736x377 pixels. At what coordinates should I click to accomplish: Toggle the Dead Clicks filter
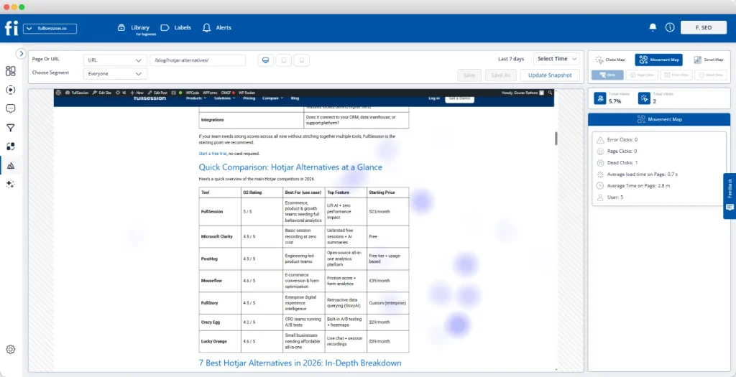click(x=711, y=75)
